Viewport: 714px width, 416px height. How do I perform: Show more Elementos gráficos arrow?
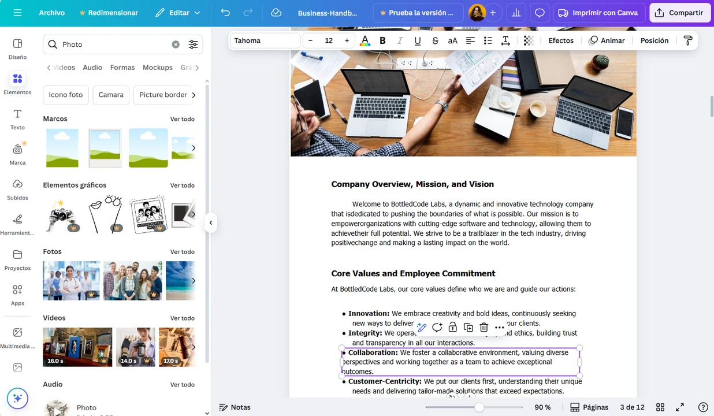(194, 214)
